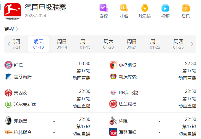Image resolution: width=201 pixels, height=139 pixels.
Task: Click 第17轮 in the 科隆 match row
Action: (189, 127)
